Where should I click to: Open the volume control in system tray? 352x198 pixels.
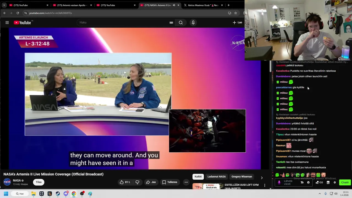336,194
